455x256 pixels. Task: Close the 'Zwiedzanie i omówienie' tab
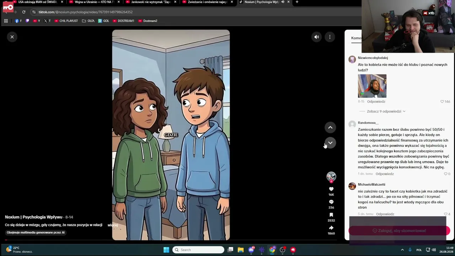pos(232,2)
